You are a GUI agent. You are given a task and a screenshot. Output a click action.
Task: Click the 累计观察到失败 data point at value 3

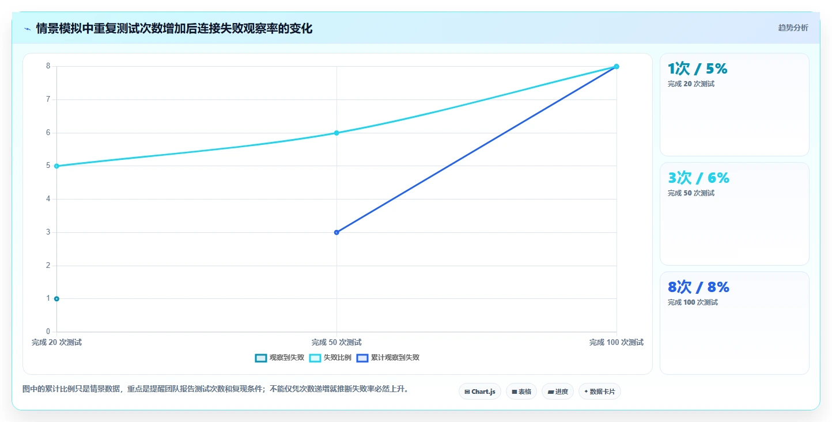point(336,232)
